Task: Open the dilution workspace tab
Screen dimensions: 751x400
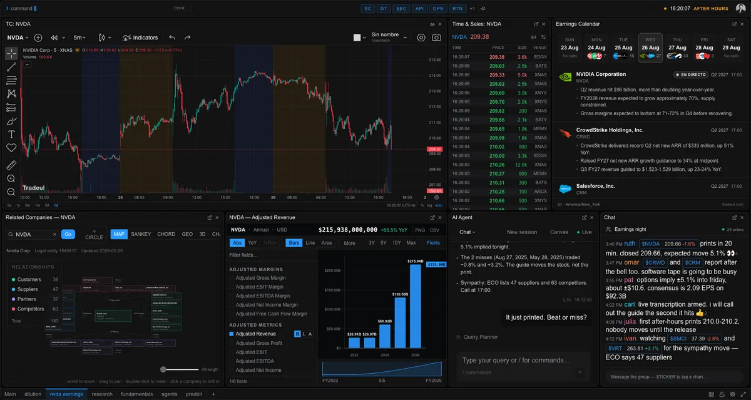Action: point(32,394)
